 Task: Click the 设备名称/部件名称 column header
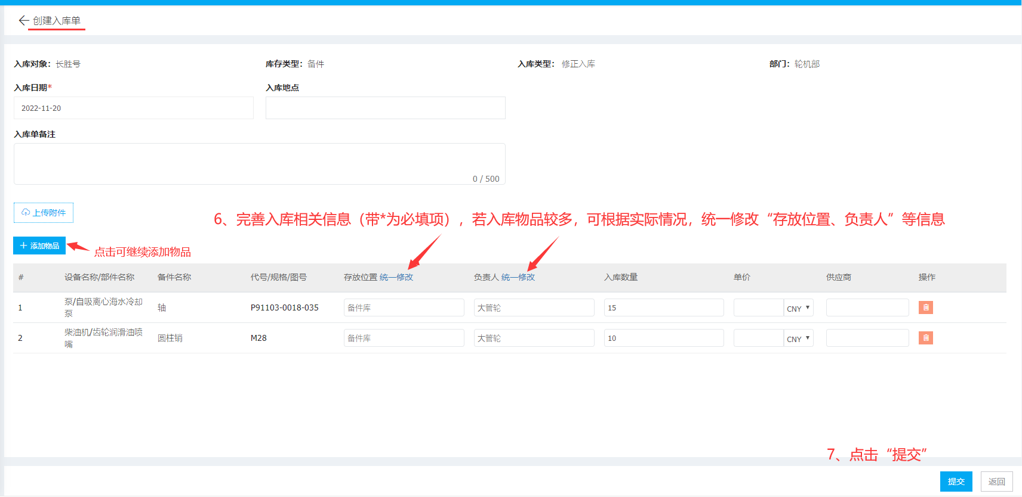100,277
